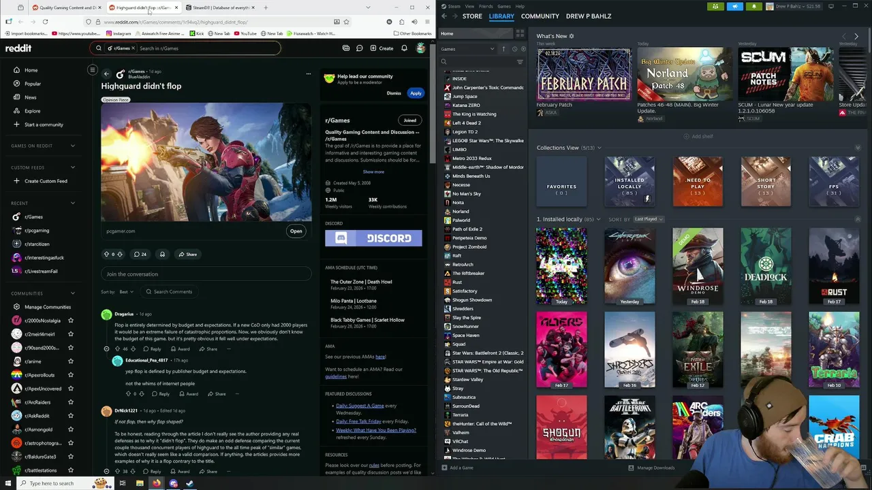This screenshot has height=490, width=872.
Task: Share the Highguard post
Action: [187, 255]
